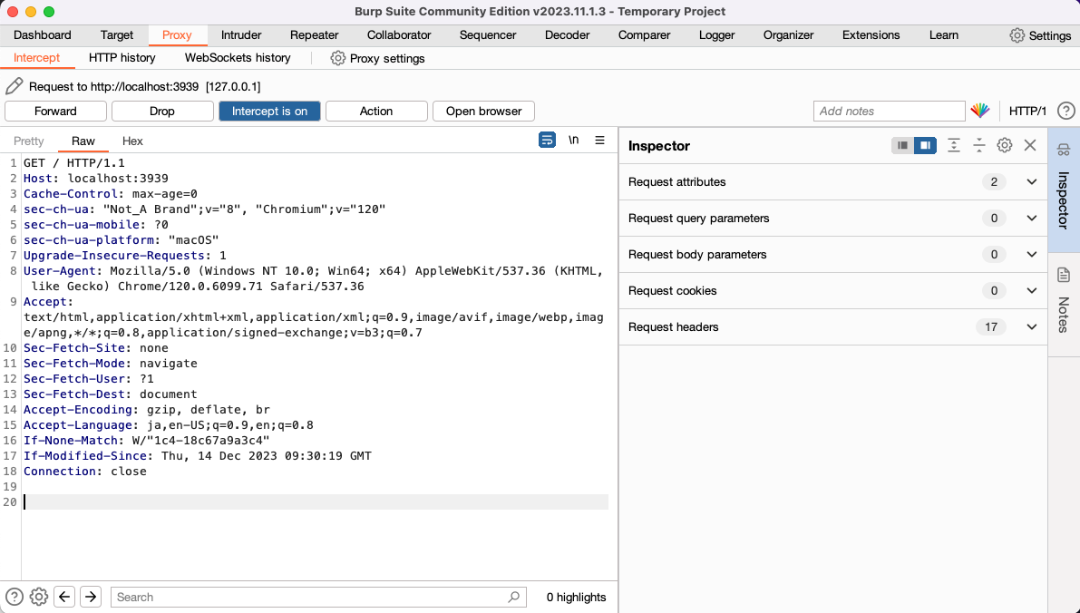
Task: Click the Drop button
Action: [161, 111]
